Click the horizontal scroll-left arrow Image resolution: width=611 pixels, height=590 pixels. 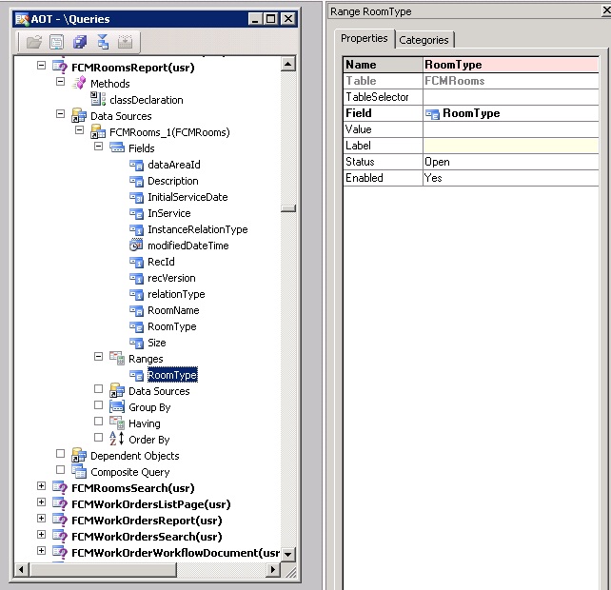pos(22,569)
